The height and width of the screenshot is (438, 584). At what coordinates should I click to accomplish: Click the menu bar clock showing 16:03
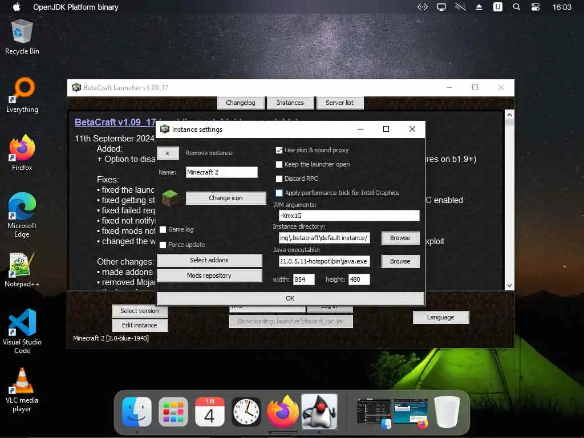(x=562, y=7)
